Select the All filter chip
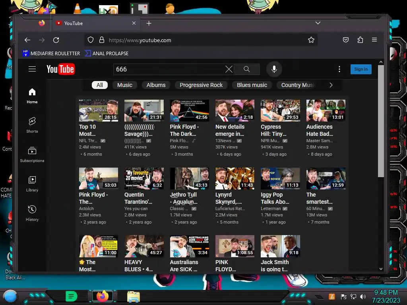 coord(100,85)
